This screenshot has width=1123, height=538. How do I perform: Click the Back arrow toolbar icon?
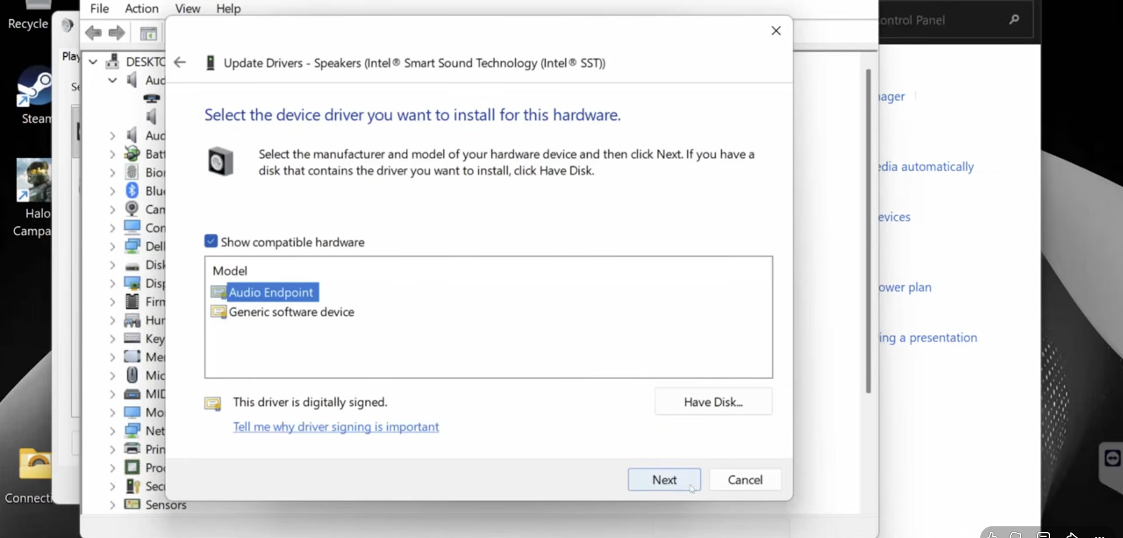point(93,33)
